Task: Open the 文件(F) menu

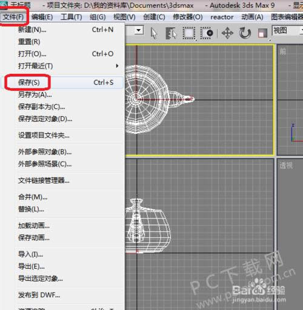Action: 13,17
